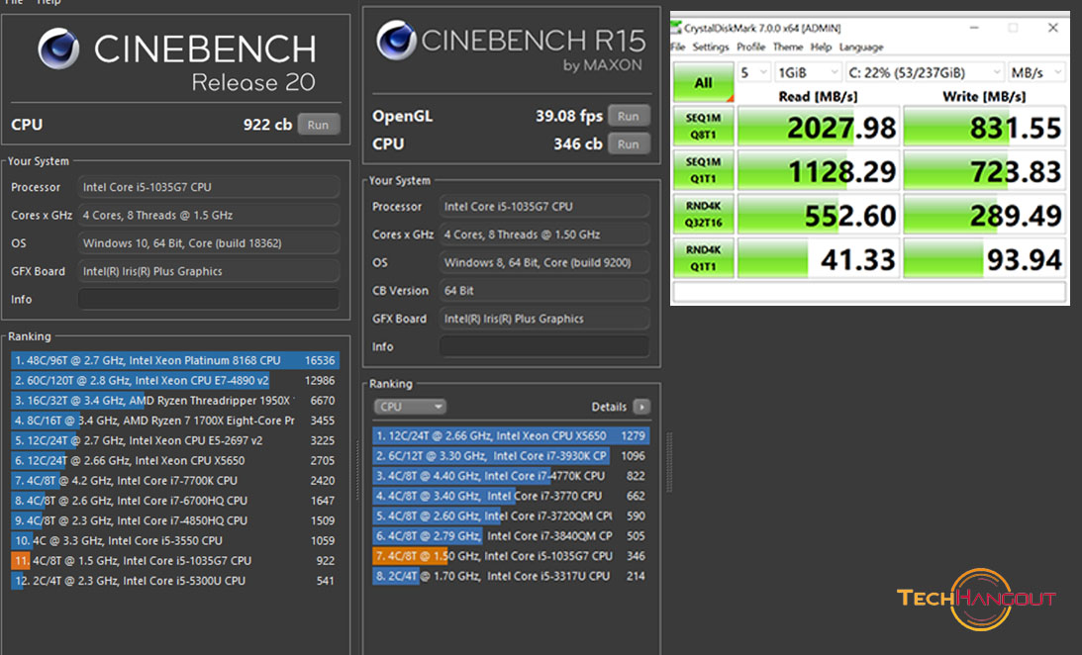Click the Info field in Cinebench R20
Image resolution: width=1082 pixels, height=655 pixels.
(x=209, y=299)
